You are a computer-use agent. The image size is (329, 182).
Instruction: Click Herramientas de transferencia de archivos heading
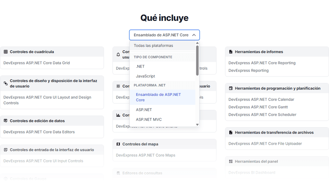pos(274,132)
